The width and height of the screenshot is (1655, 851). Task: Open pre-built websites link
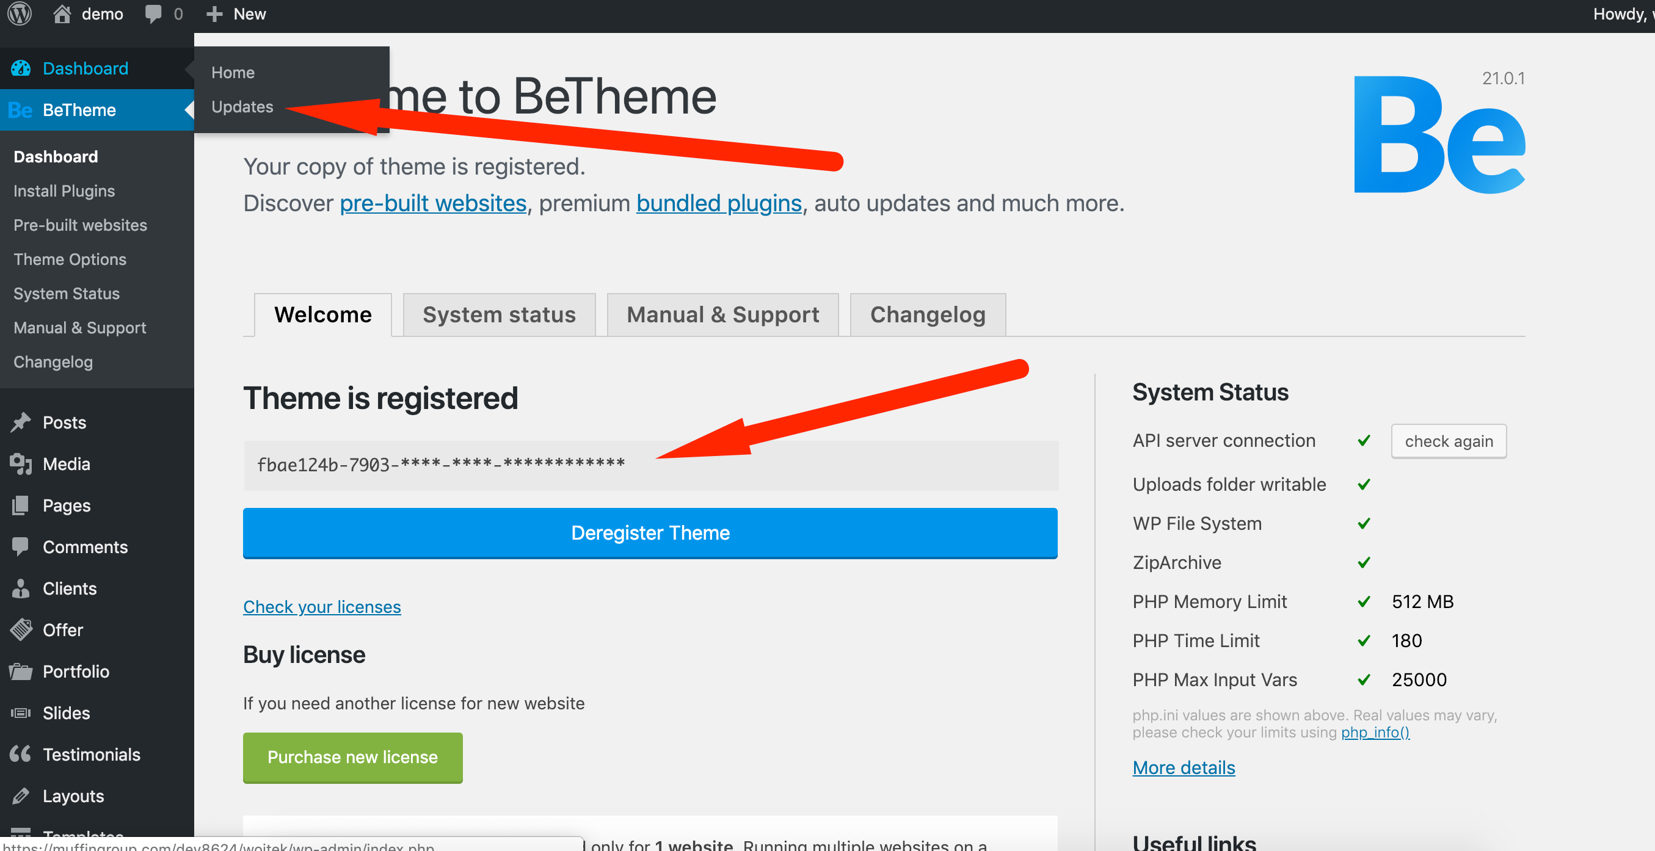433,204
